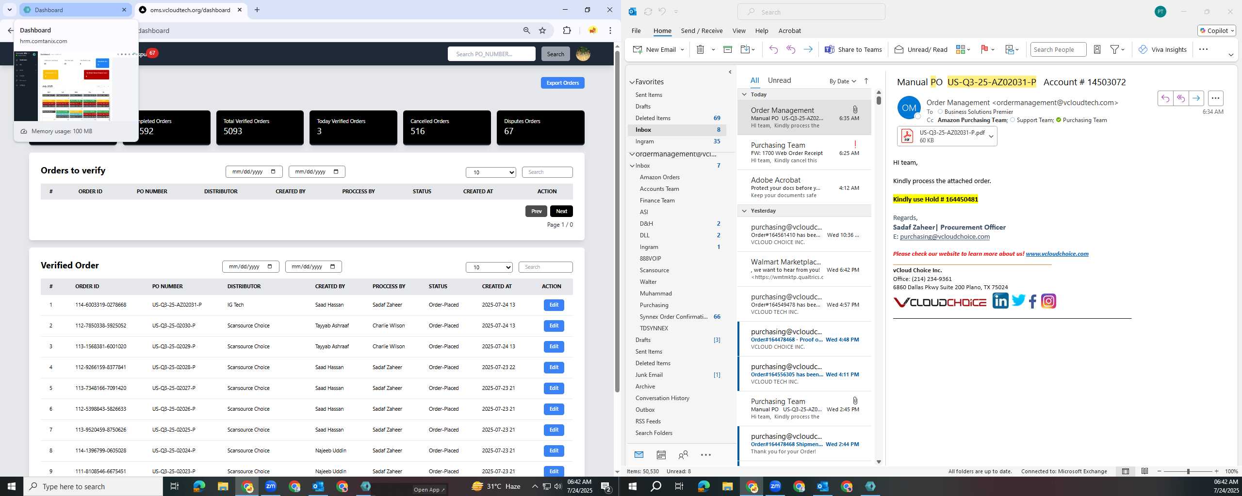Viewport: 1242px width, 496px height.
Task: Click purchasing@vcloudchoice.com email link
Action: click(x=944, y=237)
